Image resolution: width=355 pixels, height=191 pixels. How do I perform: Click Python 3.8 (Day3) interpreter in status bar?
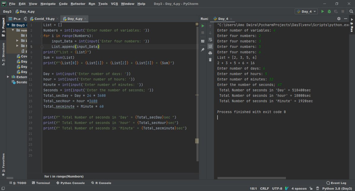(337, 188)
